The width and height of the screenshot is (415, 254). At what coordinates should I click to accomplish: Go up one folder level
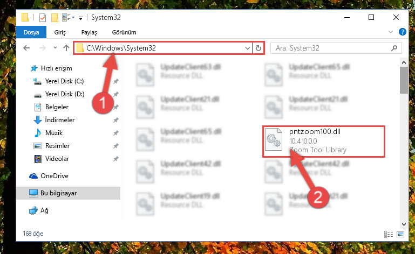coord(66,48)
